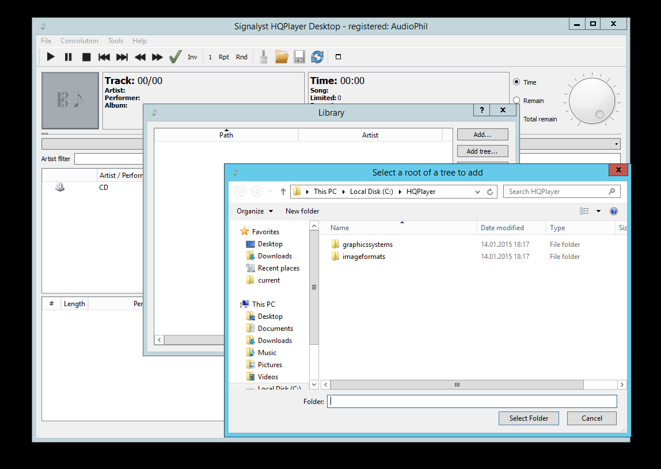Click the New folder button

click(x=302, y=211)
